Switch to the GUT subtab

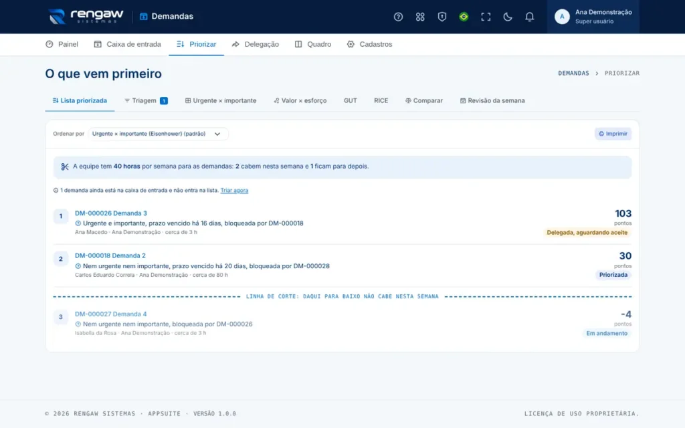click(x=350, y=100)
